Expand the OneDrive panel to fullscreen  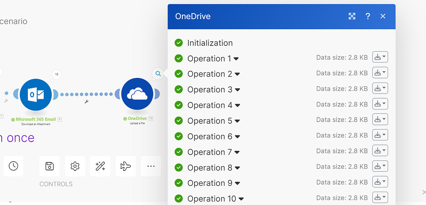pyautogui.click(x=352, y=16)
